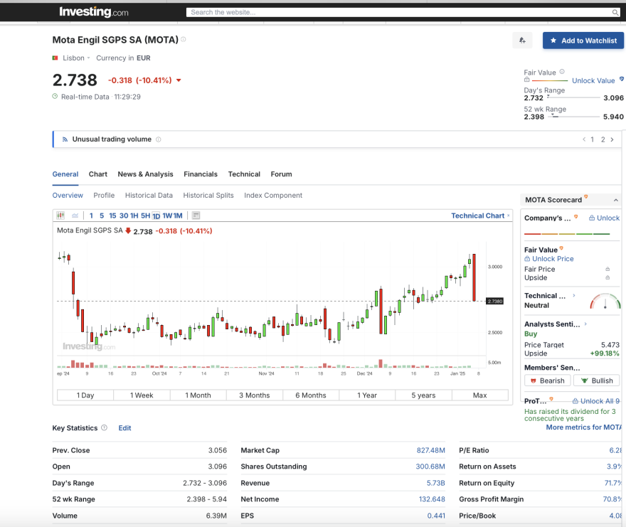Click the info icon beside Mota Engil title
The width and height of the screenshot is (626, 527).
click(184, 39)
